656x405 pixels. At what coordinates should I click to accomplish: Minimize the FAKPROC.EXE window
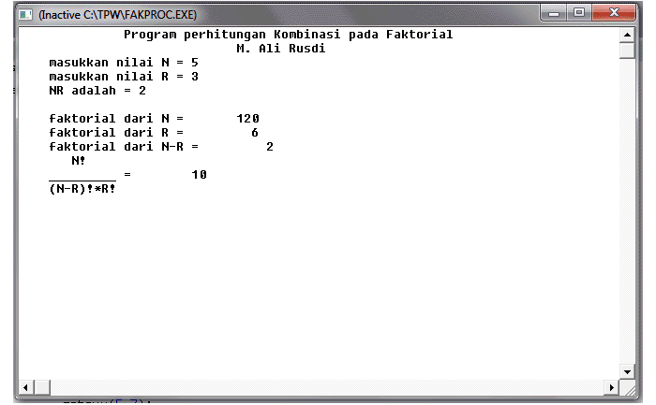pos(554,13)
